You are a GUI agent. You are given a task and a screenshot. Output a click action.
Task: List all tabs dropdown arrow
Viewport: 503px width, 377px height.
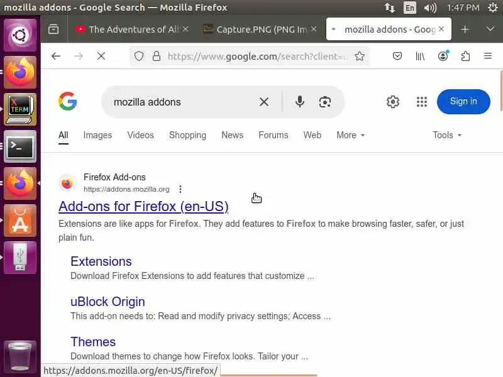point(490,30)
